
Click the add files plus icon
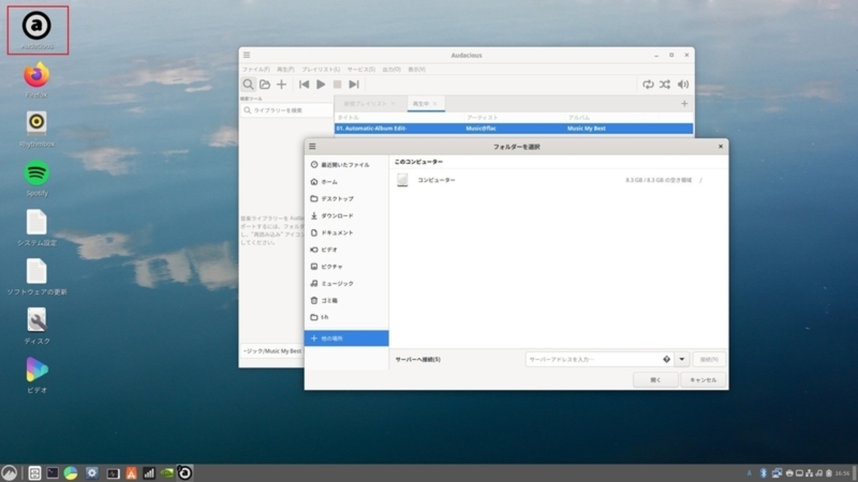[x=281, y=84]
